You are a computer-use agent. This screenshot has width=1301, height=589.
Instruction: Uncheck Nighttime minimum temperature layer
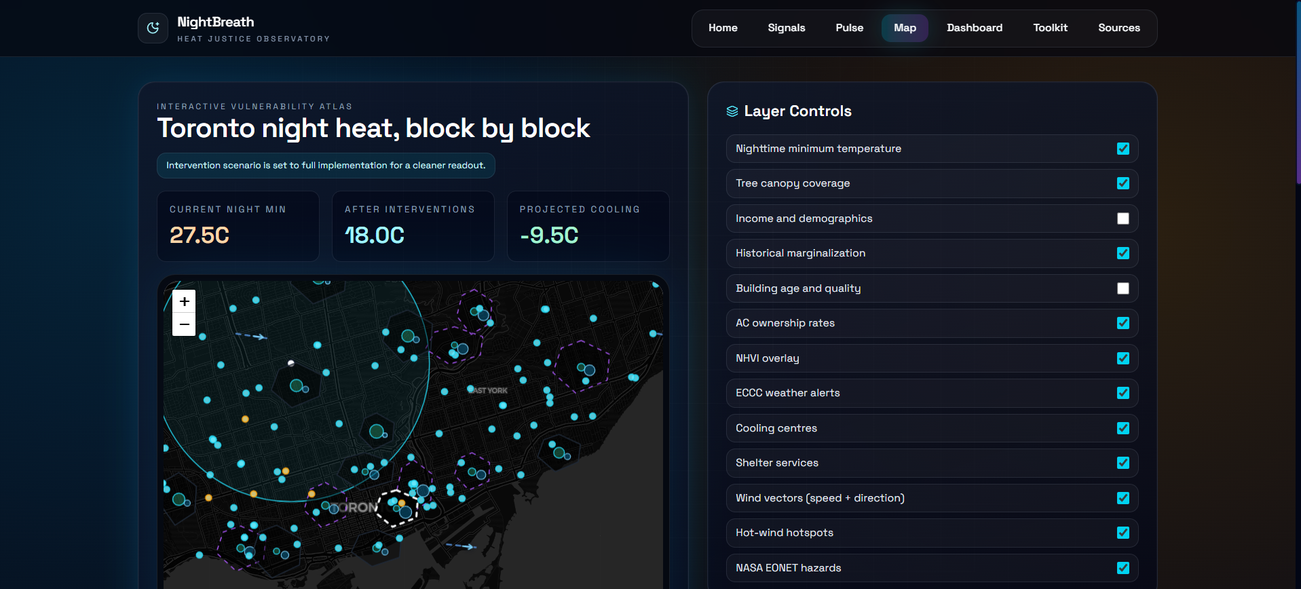[x=1123, y=149]
